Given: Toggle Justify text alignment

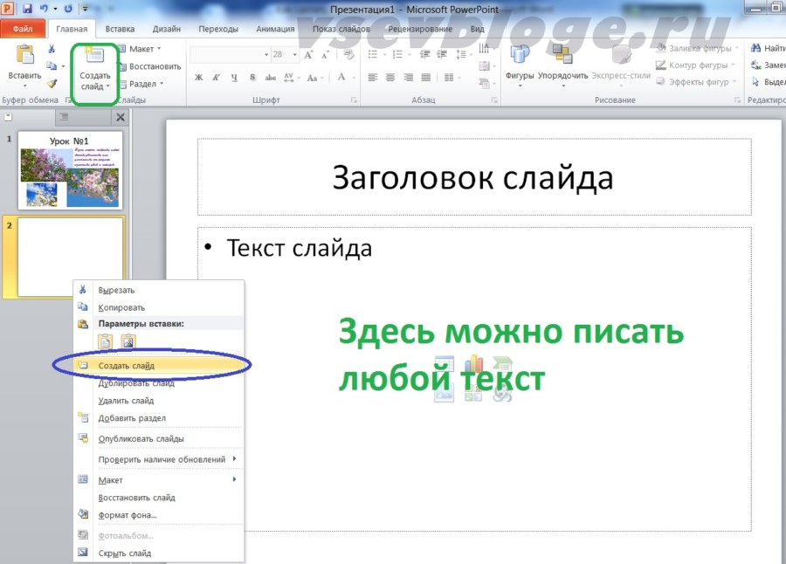Looking at the screenshot, I should pyautogui.click(x=426, y=77).
